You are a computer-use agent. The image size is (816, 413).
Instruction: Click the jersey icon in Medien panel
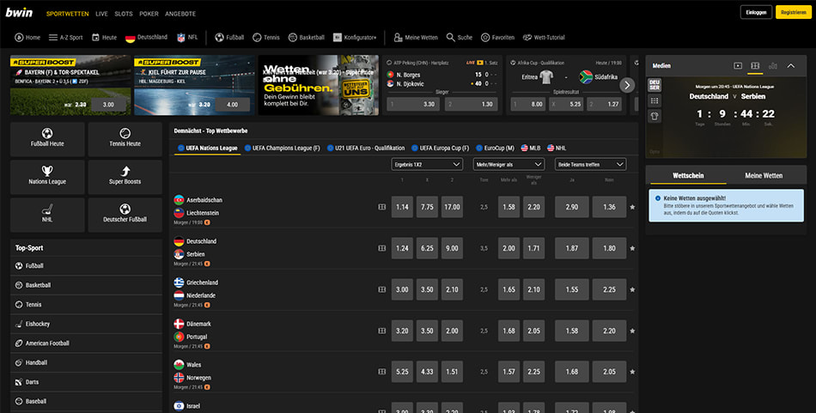(x=655, y=117)
